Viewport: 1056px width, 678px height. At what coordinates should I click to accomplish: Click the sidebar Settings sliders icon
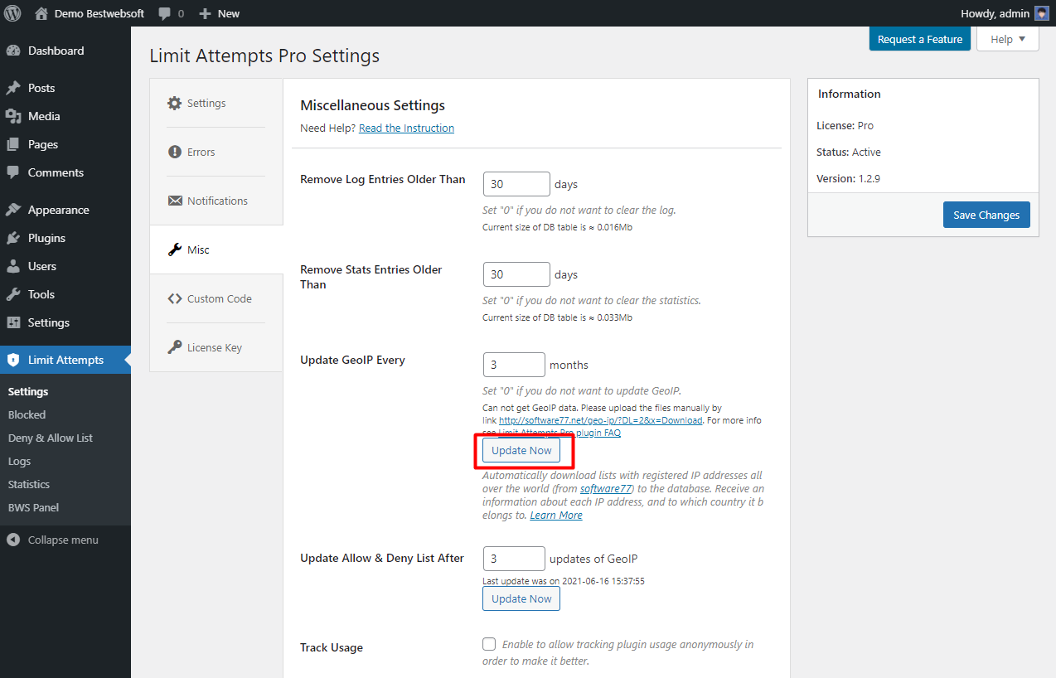pos(13,322)
